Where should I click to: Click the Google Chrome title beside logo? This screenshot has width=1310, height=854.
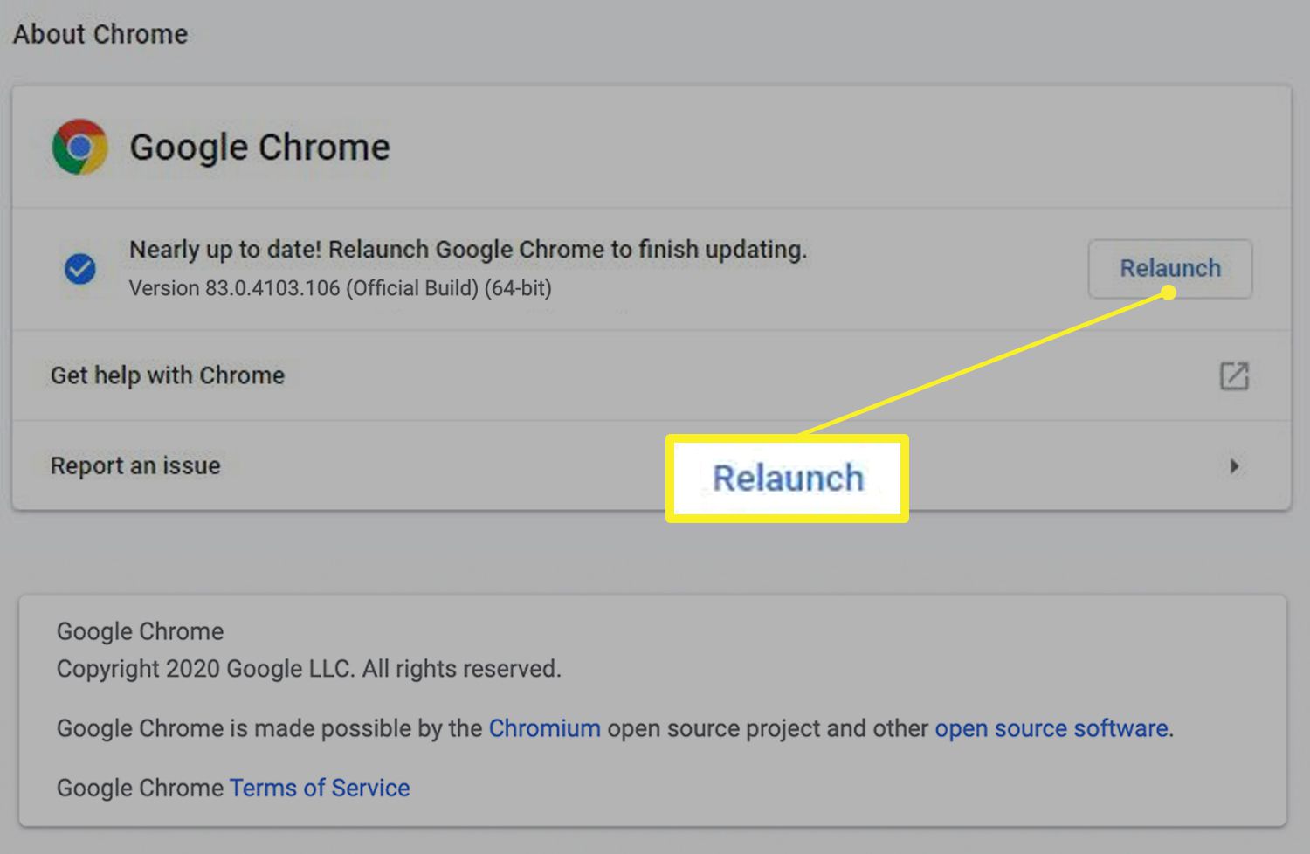(x=259, y=147)
